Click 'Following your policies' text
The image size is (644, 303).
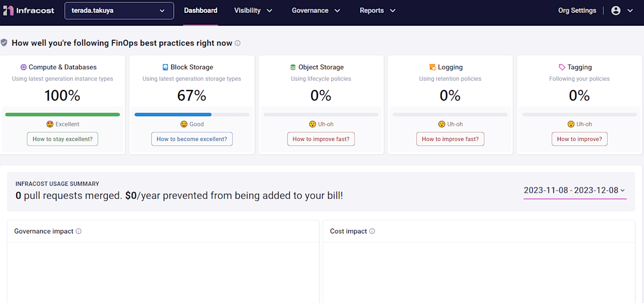click(579, 79)
